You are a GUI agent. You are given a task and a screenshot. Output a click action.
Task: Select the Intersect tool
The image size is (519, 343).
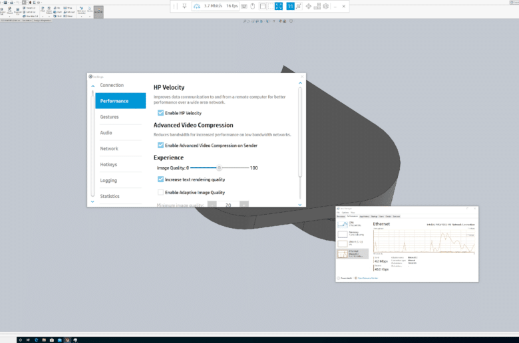click(x=69, y=12)
